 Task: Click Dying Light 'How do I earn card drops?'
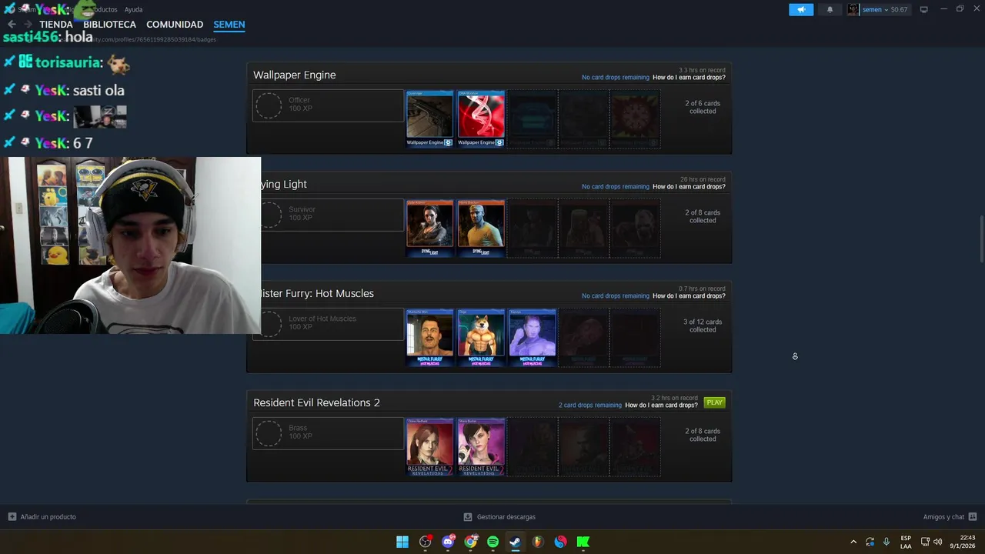[x=689, y=187]
